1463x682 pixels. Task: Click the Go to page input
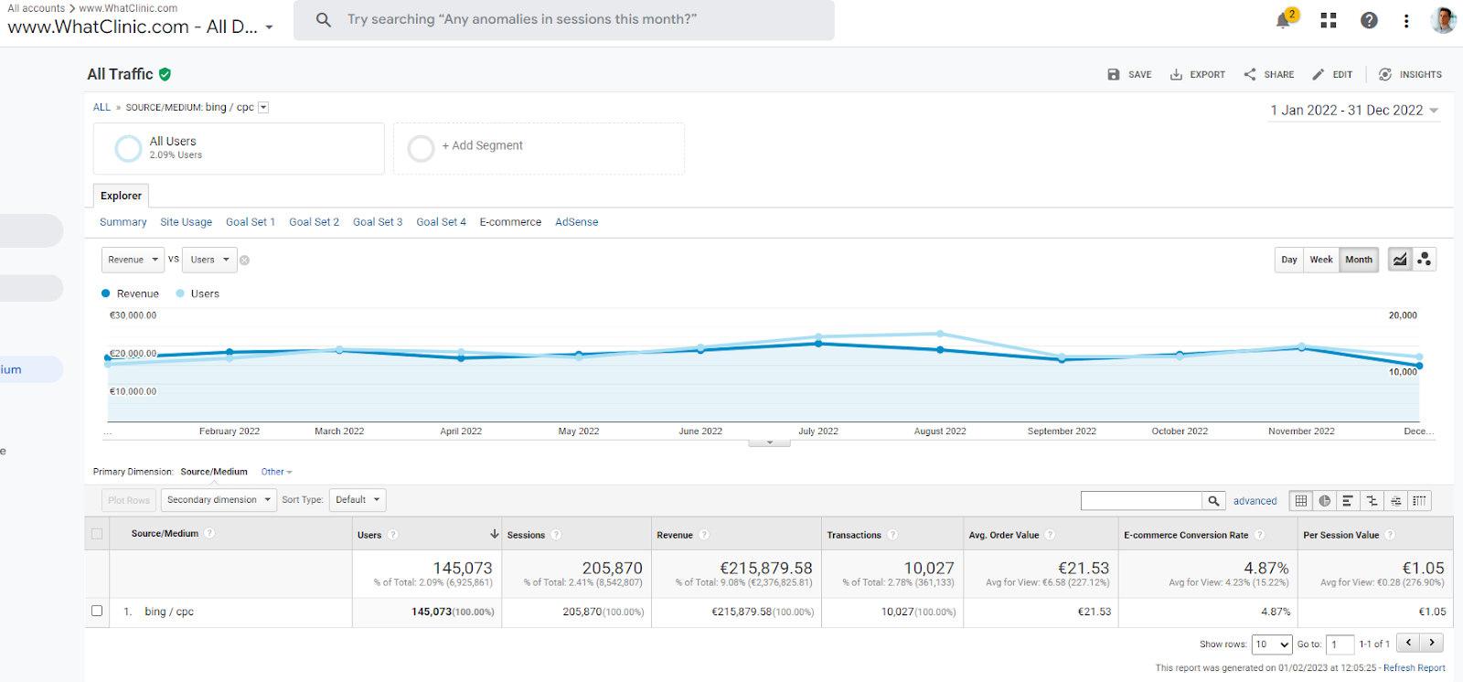(1340, 645)
